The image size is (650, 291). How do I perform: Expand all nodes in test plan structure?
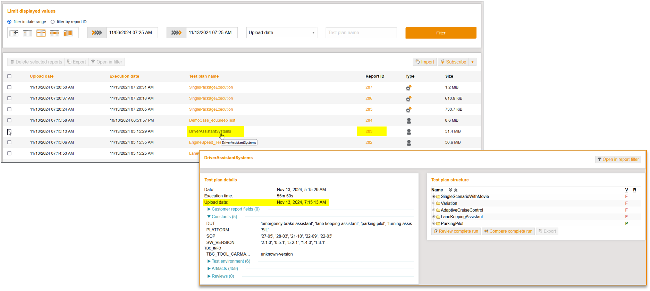(450, 190)
